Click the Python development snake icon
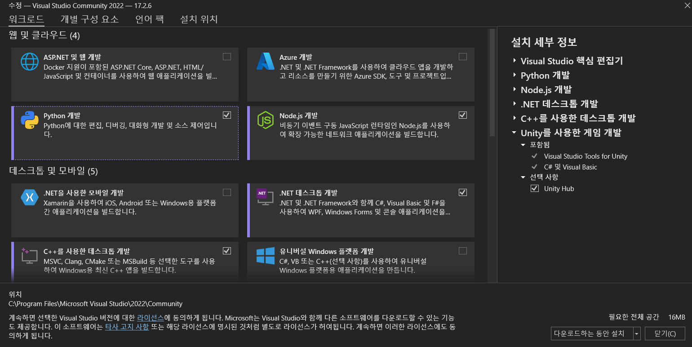The height and width of the screenshot is (347, 692). pyautogui.click(x=30, y=120)
